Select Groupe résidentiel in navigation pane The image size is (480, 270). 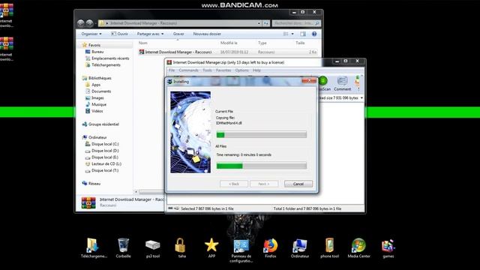click(x=103, y=124)
